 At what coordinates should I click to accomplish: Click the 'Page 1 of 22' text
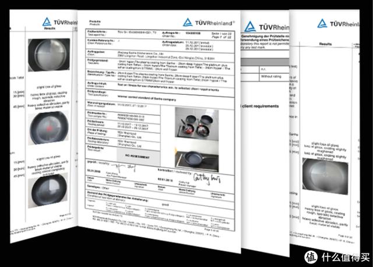[x=221, y=37]
